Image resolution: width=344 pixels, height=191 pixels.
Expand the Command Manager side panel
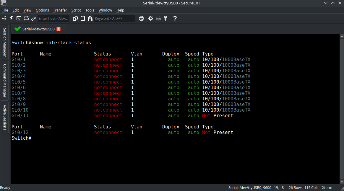[x=4, y=81]
